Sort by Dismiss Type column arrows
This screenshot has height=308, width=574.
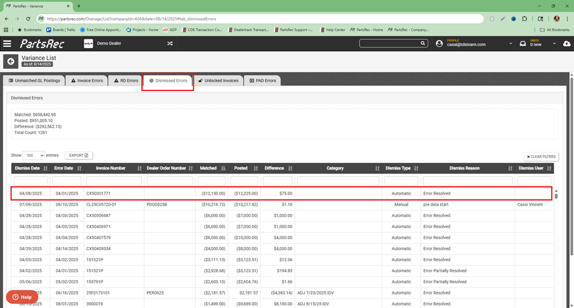tap(416, 169)
